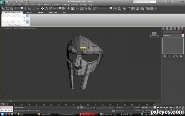This screenshot has width=185, height=116.
Task: Select the Select Object tool
Action: pos(25,8)
